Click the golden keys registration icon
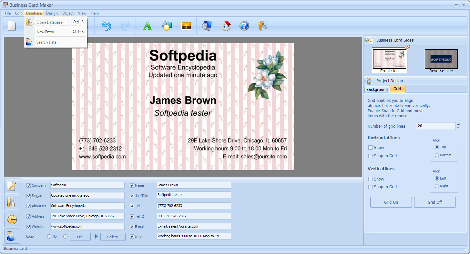The width and height of the screenshot is (470, 254). coord(262,26)
